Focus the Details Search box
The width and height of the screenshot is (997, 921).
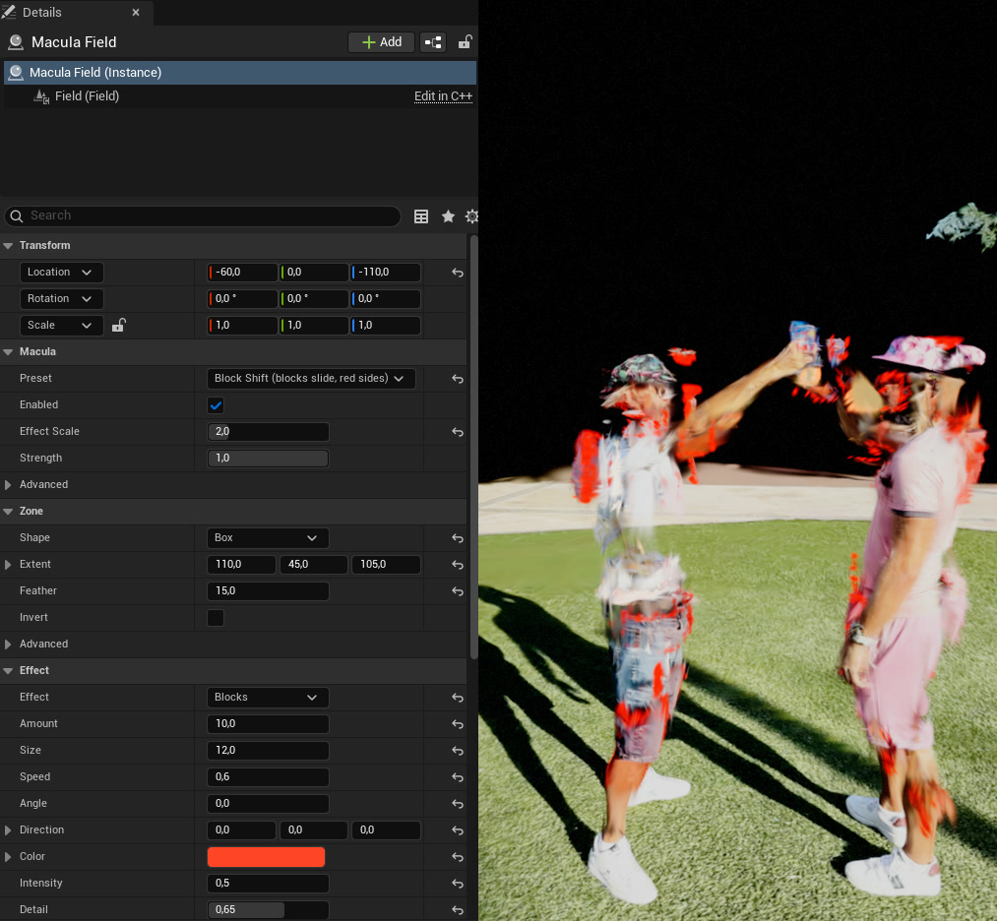click(x=202, y=216)
